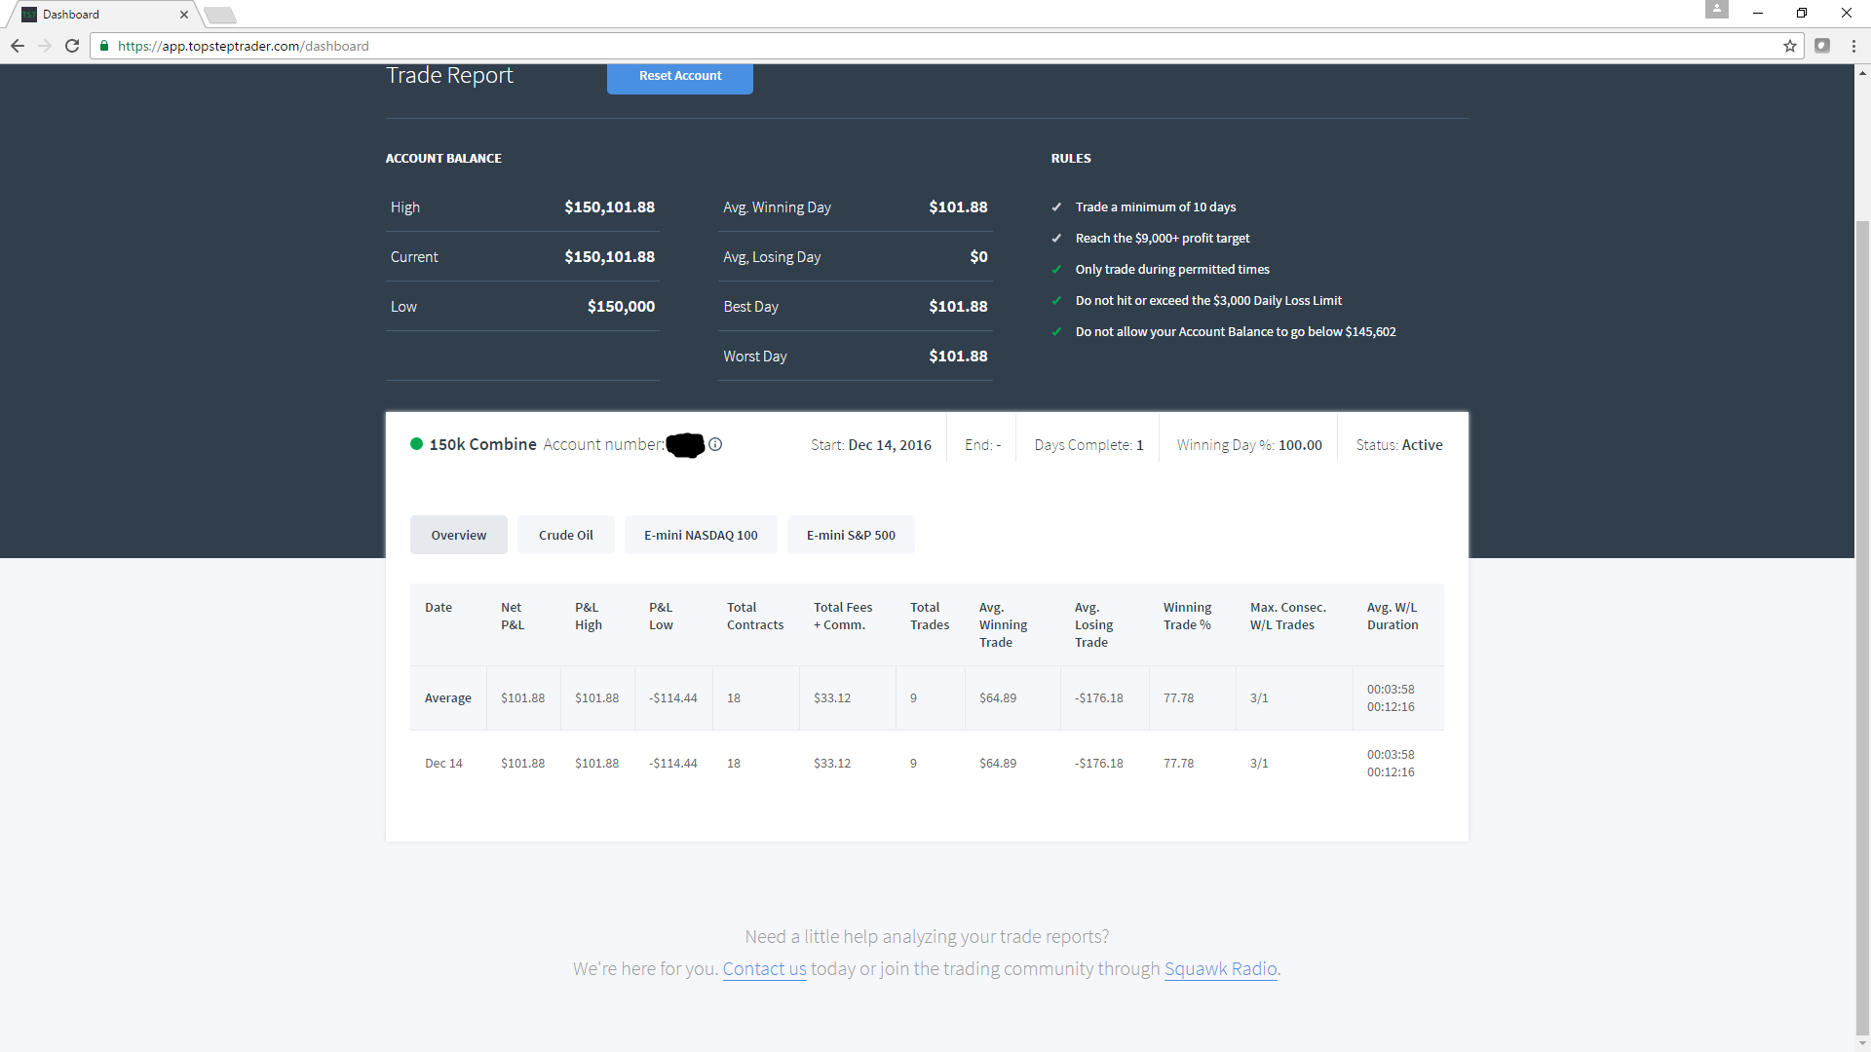The height and width of the screenshot is (1052, 1871).
Task: Click the Current balance '$150,101.88' value
Action: pos(610,257)
